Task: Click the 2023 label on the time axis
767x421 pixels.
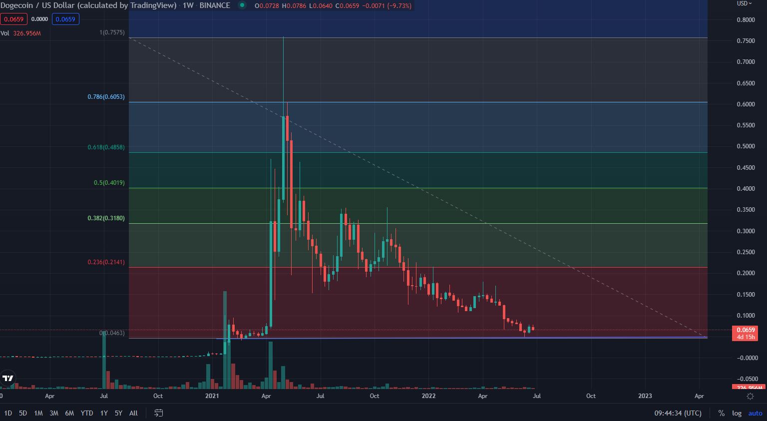Action: pyautogui.click(x=645, y=396)
